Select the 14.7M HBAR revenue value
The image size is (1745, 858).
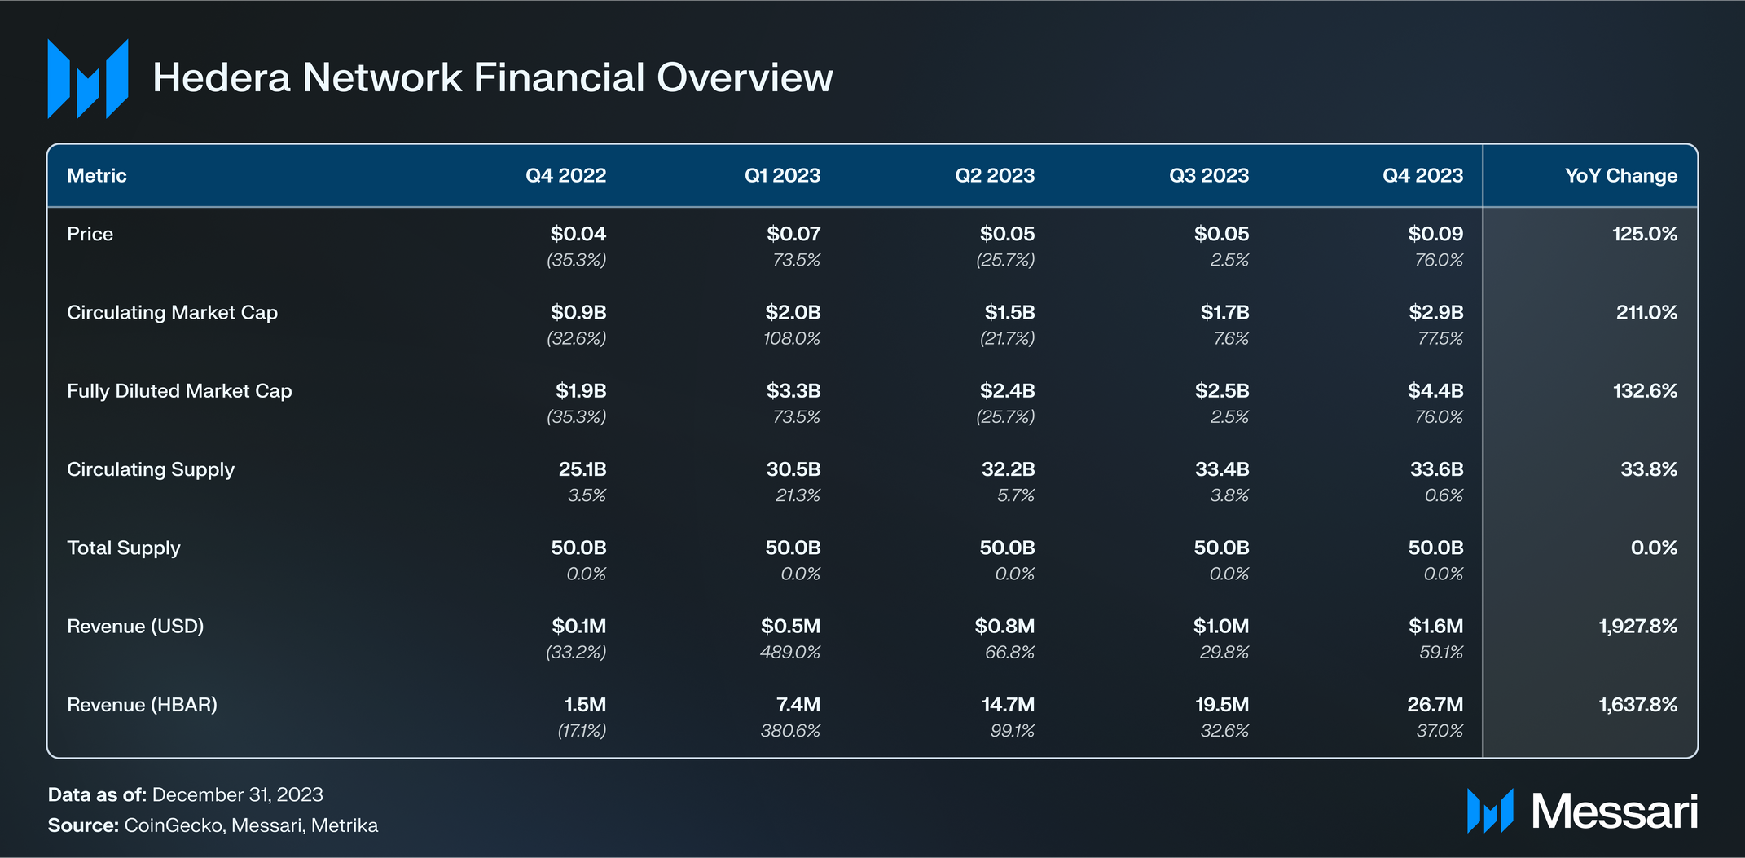1009,705
